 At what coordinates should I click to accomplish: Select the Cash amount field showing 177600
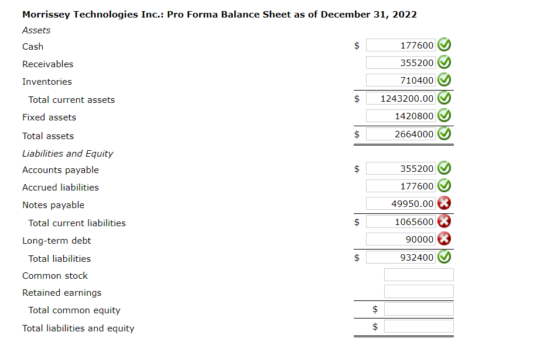(x=400, y=44)
